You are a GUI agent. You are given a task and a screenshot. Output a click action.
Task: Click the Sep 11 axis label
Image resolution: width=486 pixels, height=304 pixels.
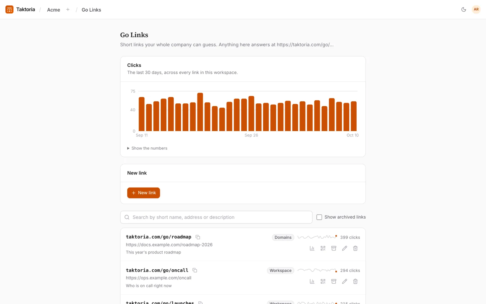[142, 135]
